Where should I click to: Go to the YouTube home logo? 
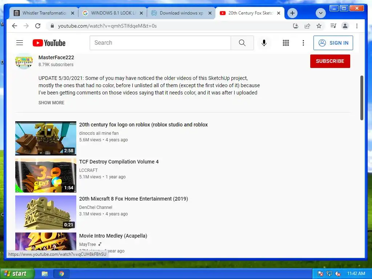point(49,43)
